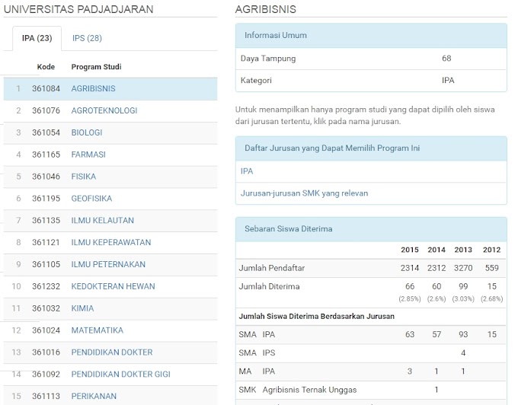
Task: Click code 361121 in the list
Action: (x=46, y=242)
